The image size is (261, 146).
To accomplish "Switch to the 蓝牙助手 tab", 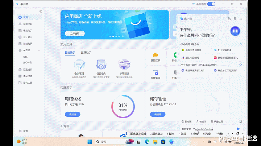I will [x=86, y=53].
